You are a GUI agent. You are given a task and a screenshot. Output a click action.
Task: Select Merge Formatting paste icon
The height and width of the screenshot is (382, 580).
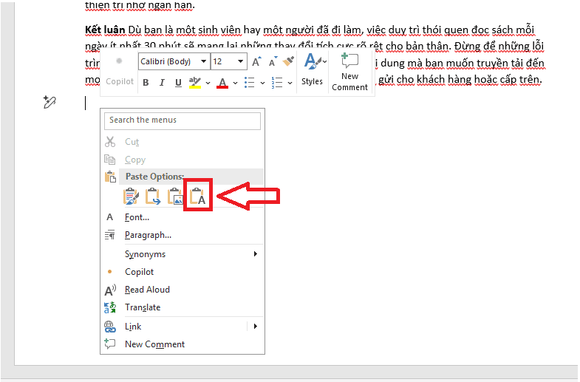click(x=153, y=196)
